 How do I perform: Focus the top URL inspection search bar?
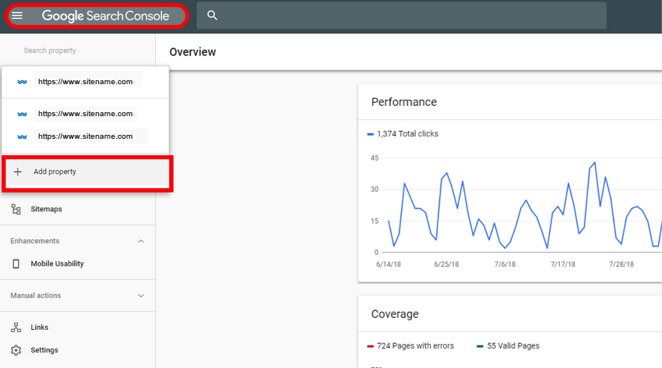[402, 16]
